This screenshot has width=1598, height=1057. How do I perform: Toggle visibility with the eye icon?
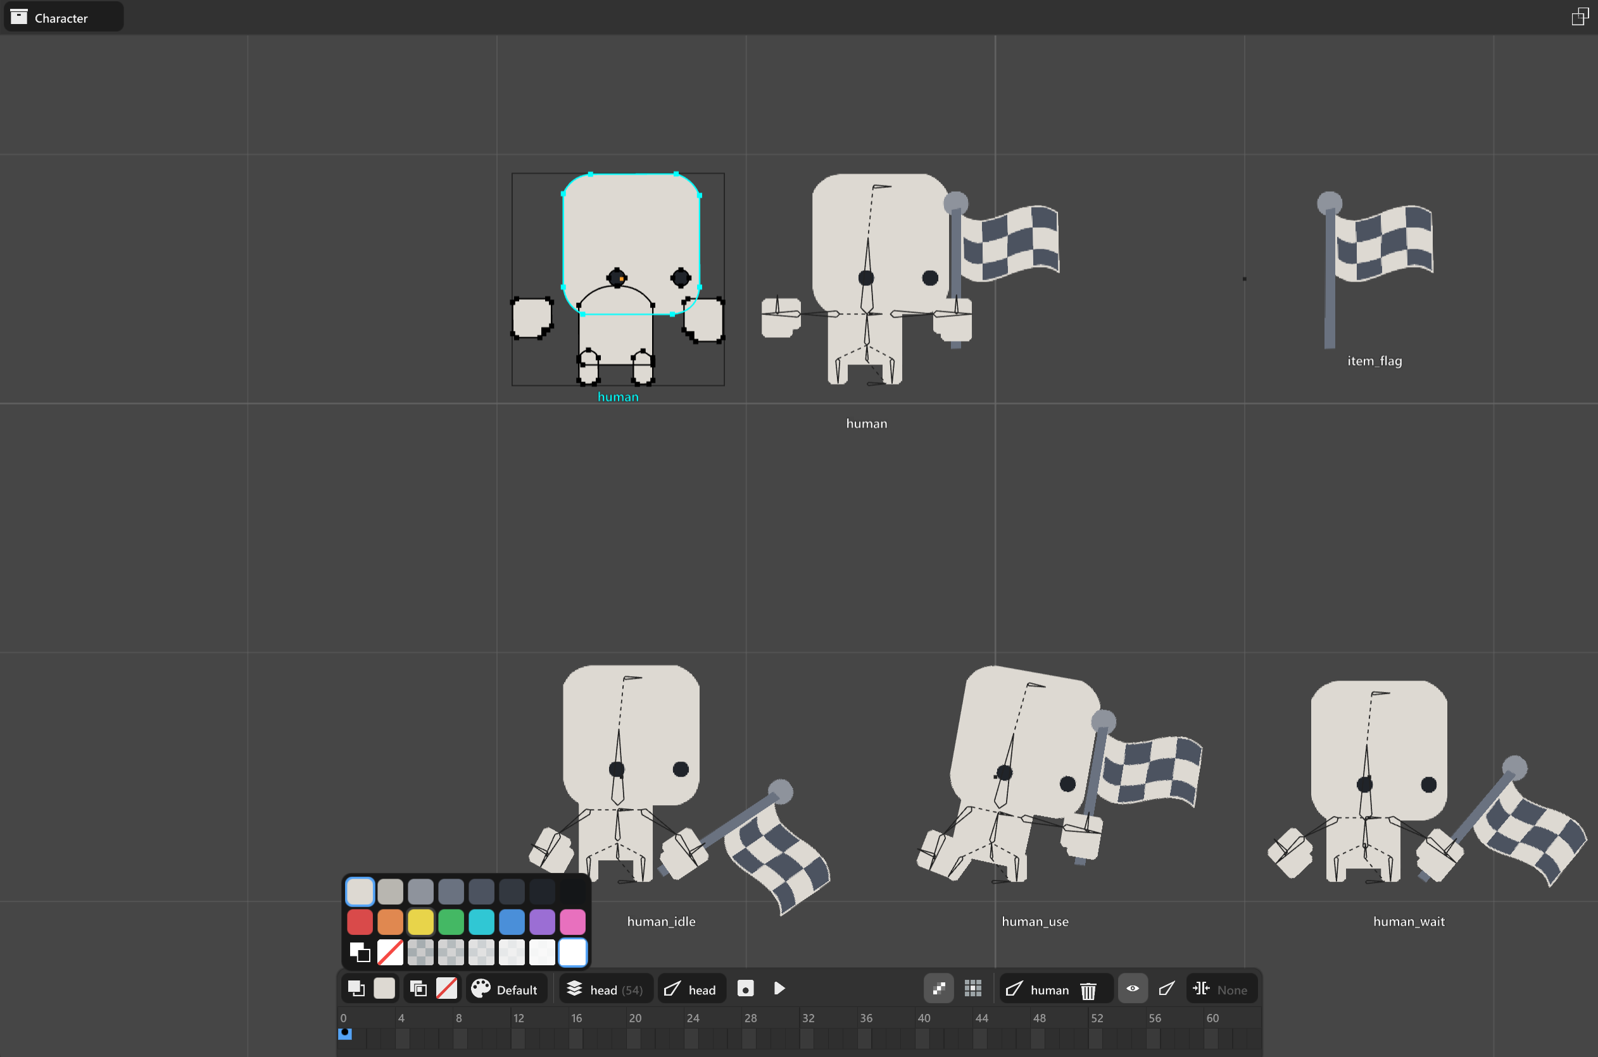tap(1133, 989)
